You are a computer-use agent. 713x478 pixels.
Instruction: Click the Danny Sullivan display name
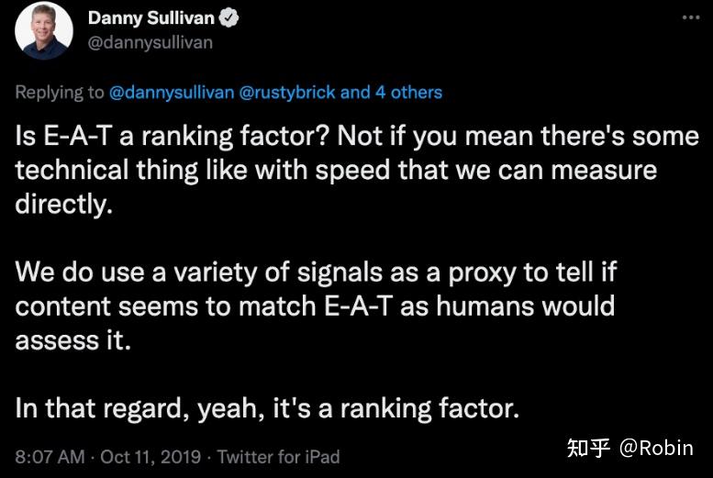click(151, 18)
